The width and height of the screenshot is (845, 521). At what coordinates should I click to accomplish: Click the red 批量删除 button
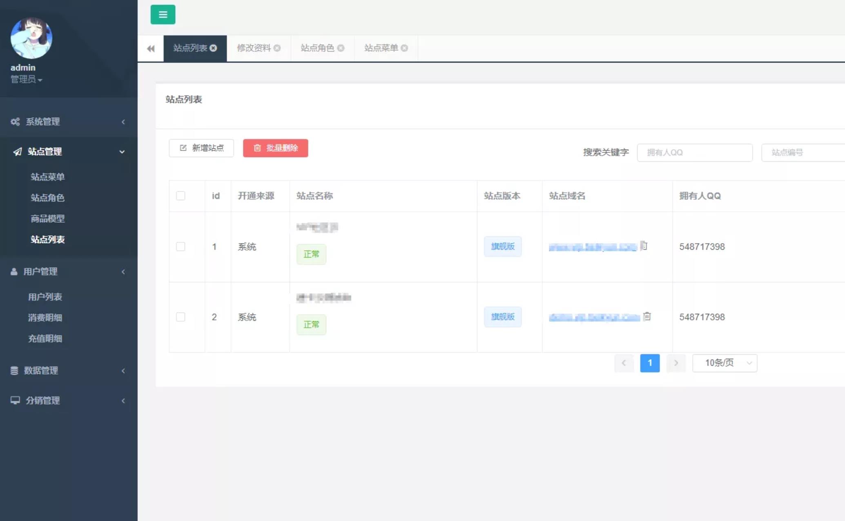pyautogui.click(x=275, y=148)
